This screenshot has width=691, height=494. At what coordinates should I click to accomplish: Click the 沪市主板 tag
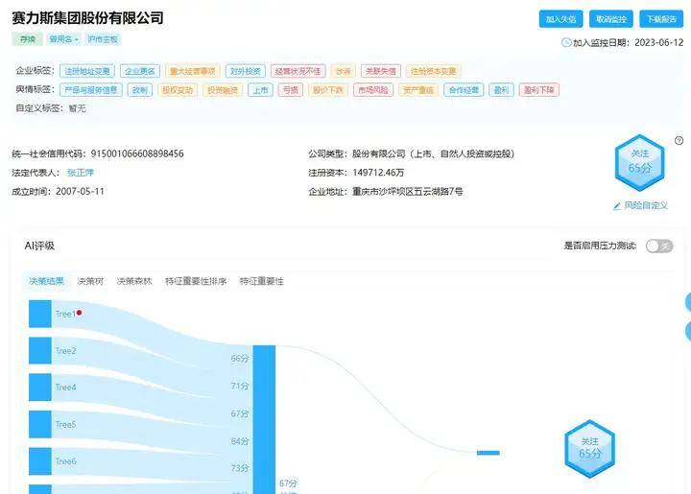tap(103, 39)
